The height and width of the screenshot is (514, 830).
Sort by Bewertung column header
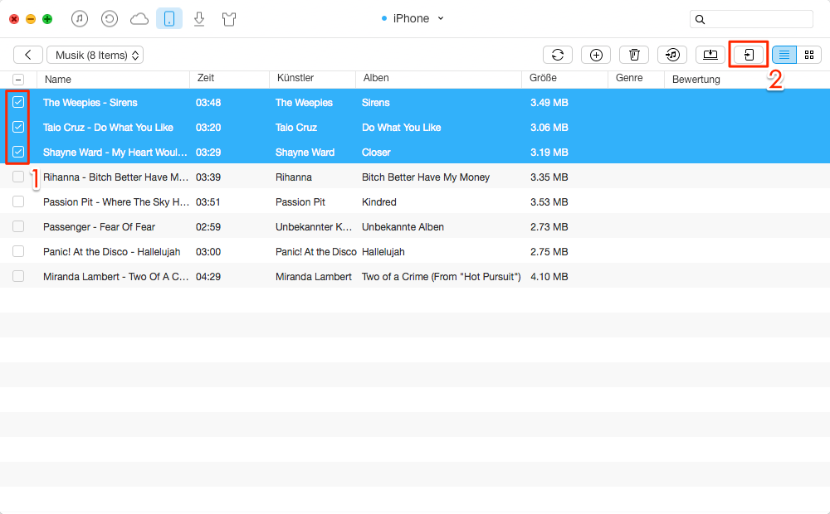[696, 80]
